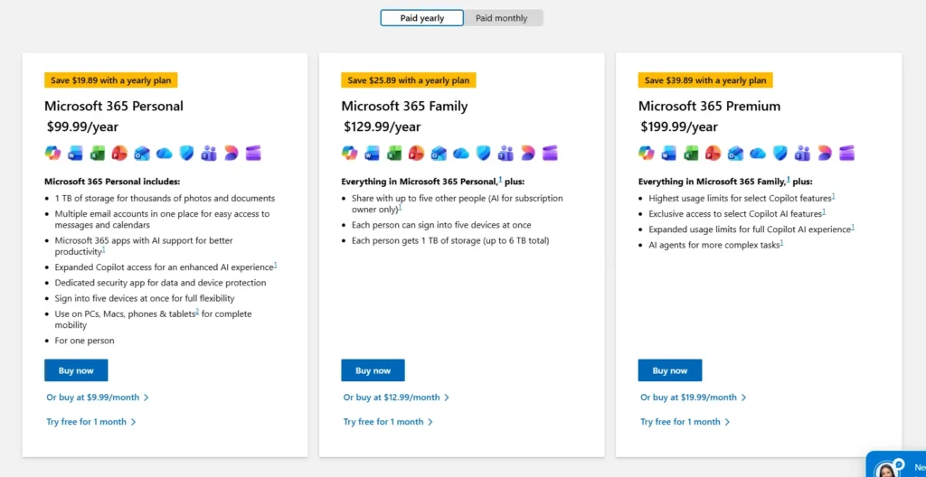The width and height of the screenshot is (926, 477).
Task: Click the Excel icon in the Premium plan
Action: point(691,153)
